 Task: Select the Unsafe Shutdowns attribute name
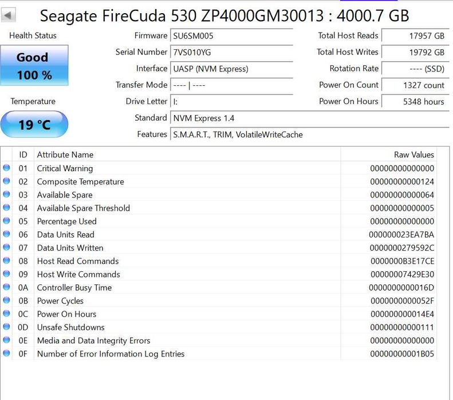71,327
